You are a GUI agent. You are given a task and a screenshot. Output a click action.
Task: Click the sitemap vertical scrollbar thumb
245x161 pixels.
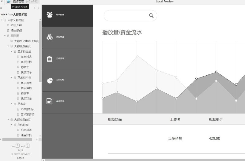(x=40, y=51)
